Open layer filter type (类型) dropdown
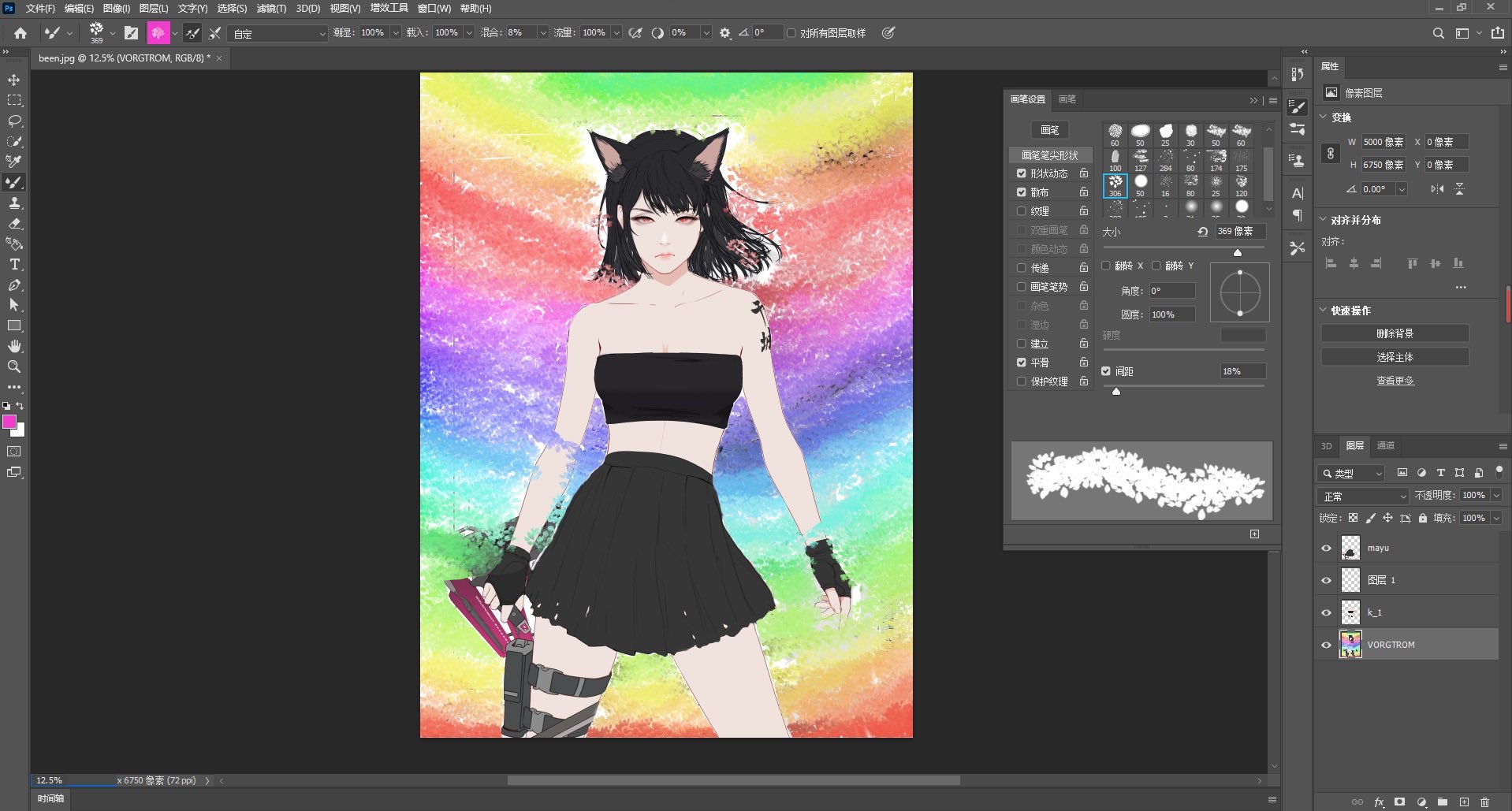Screen dimensions: 1512x811 [1351, 473]
